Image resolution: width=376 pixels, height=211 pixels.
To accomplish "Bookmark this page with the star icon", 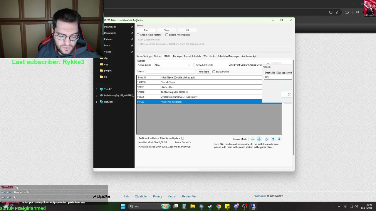I will point(337,12).
